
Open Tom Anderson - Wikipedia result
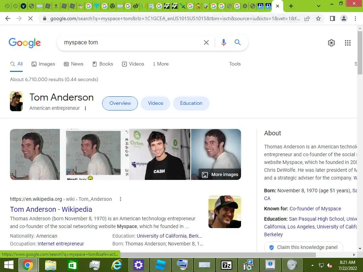pos(51,209)
